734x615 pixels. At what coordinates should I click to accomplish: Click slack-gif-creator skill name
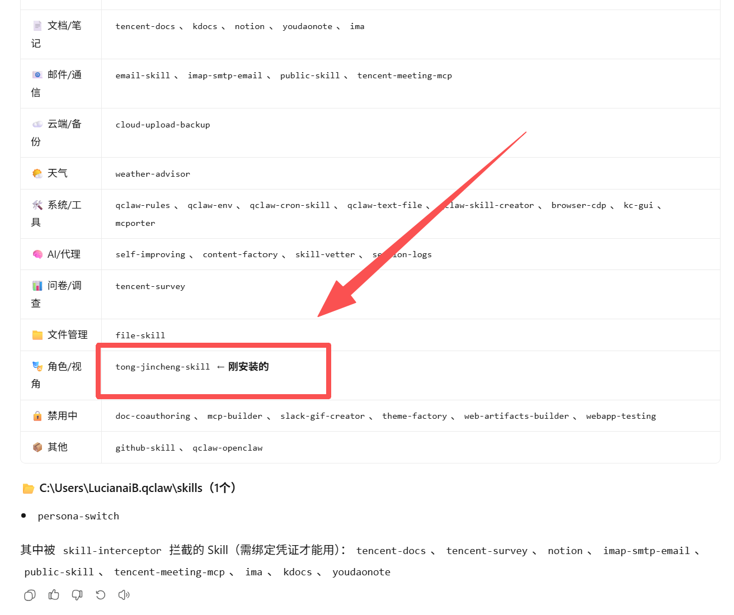(323, 416)
